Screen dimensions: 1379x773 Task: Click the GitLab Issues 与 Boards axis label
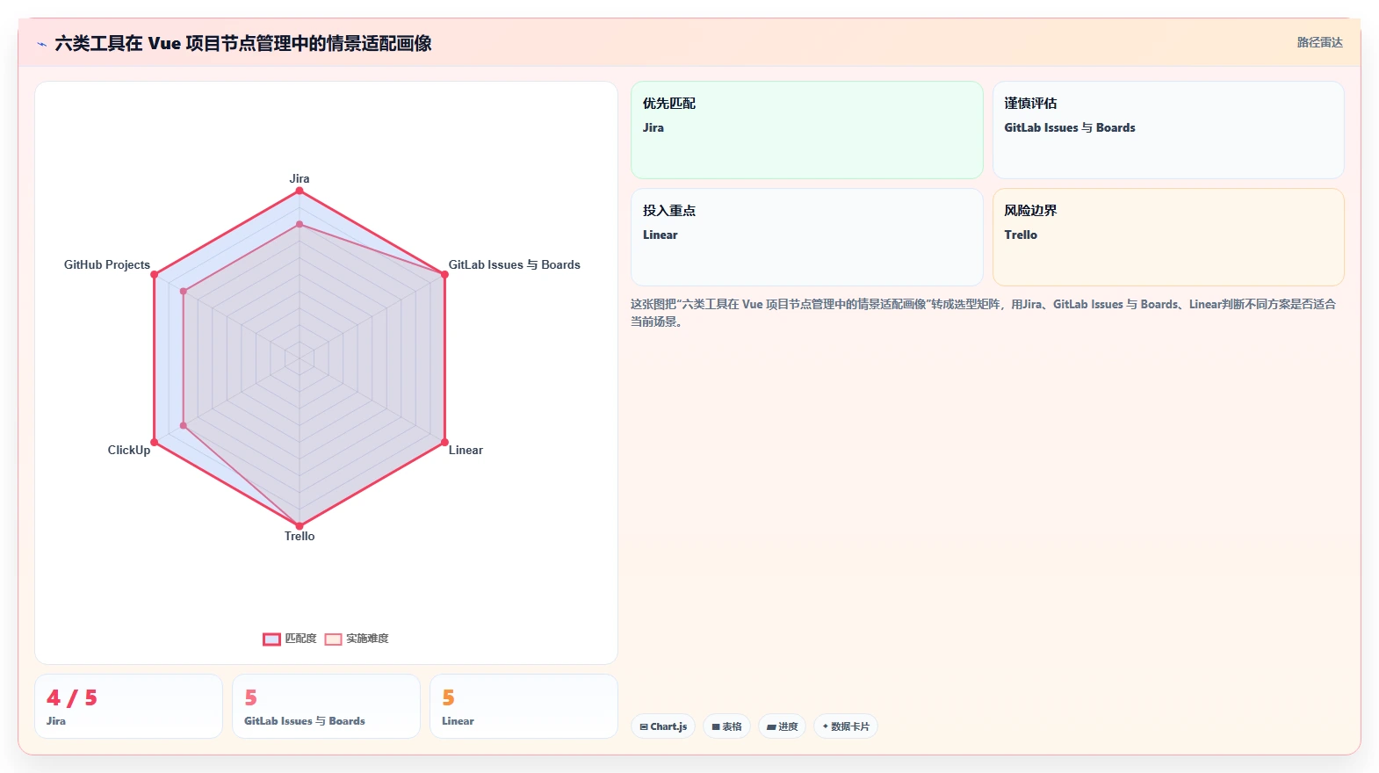pos(514,264)
